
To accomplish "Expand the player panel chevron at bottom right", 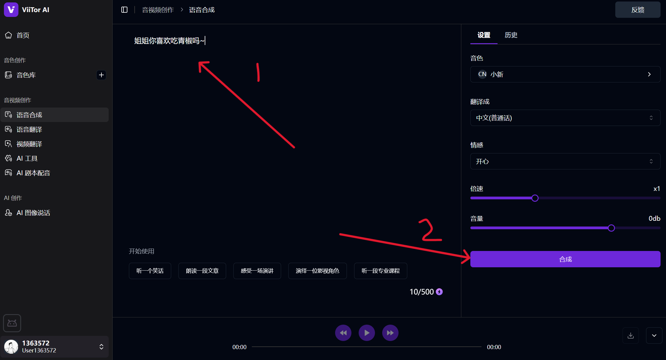I will coord(654,336).
